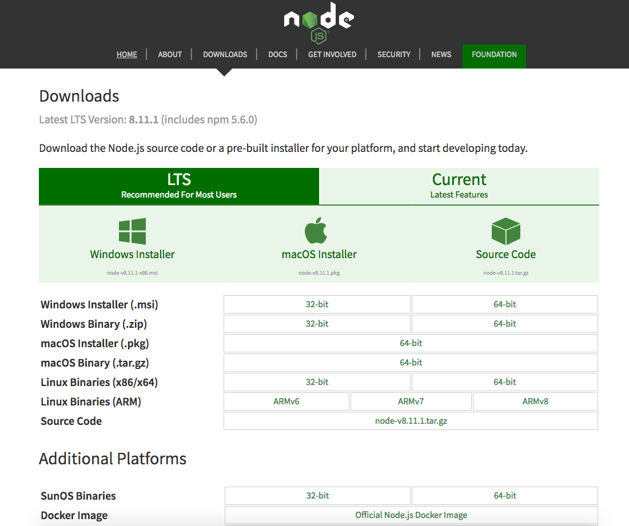Click node-v8.11.1.tar.gz in Source Code row
Viewport: 629px width, 526px height.
(x=411, y=421)
